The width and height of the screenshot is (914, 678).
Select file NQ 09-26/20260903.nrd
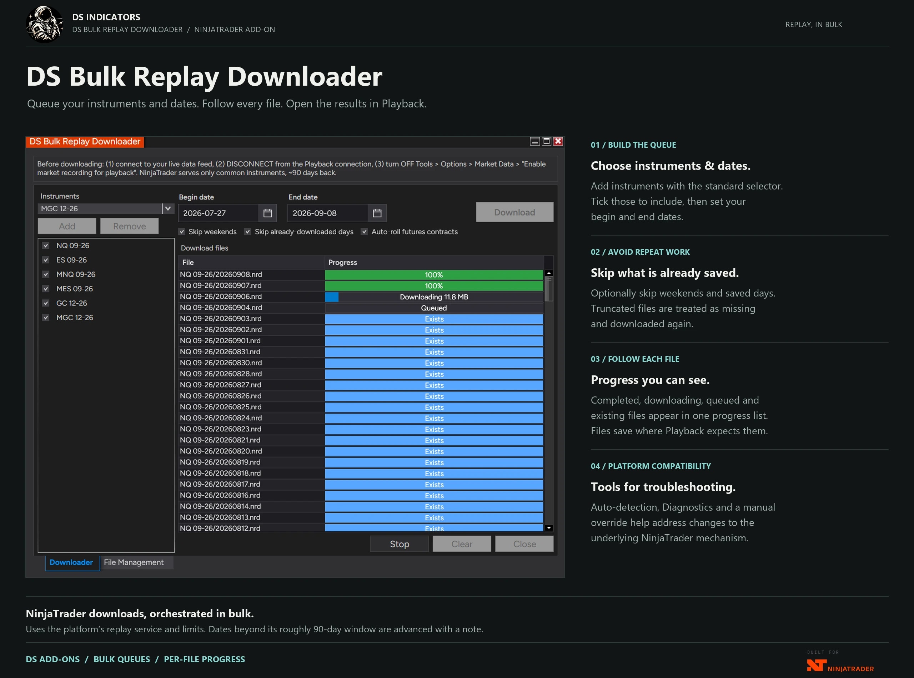pyautogui.click(x=221, y=318)
